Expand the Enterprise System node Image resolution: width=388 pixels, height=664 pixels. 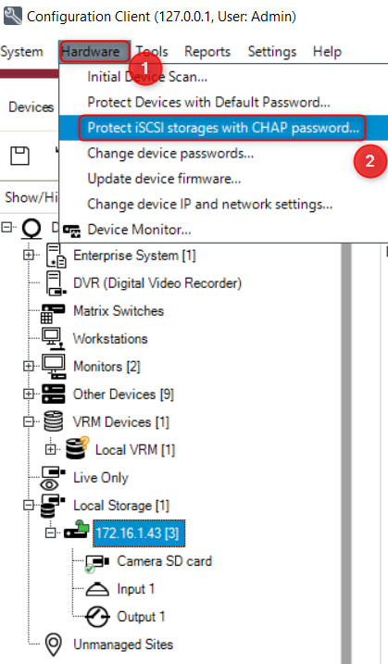(x=29, y=255)
